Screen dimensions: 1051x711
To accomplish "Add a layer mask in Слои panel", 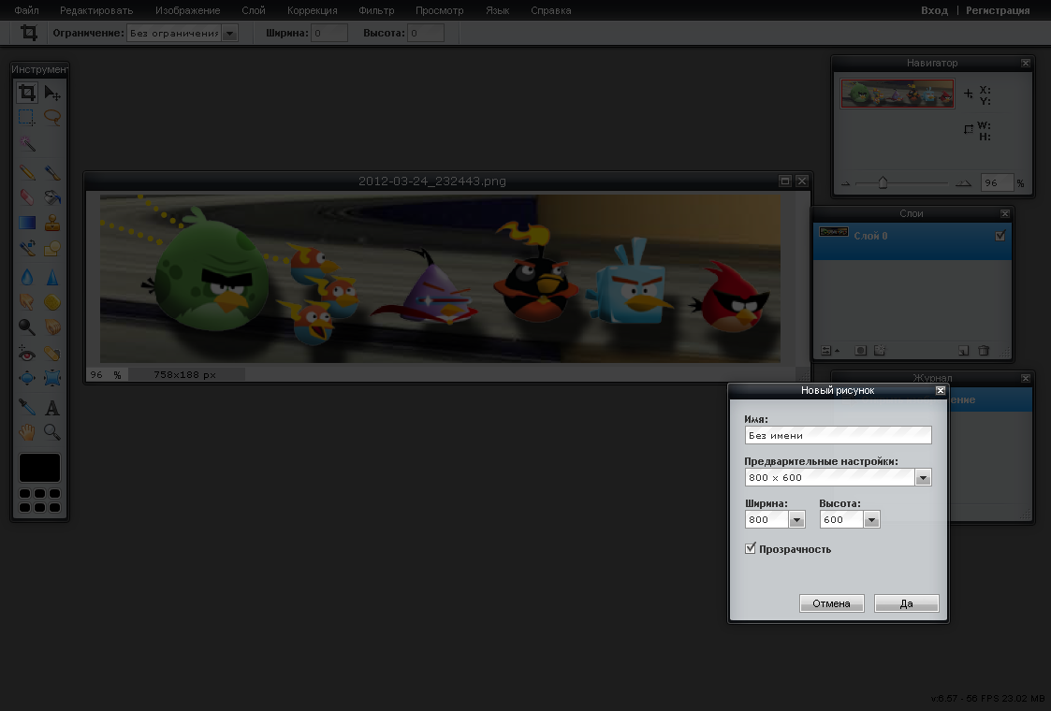I will [861, 351].
